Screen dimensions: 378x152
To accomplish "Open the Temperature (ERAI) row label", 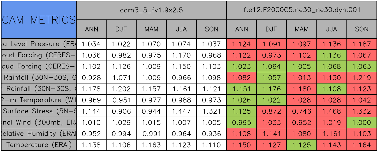I will click(39, 145).
